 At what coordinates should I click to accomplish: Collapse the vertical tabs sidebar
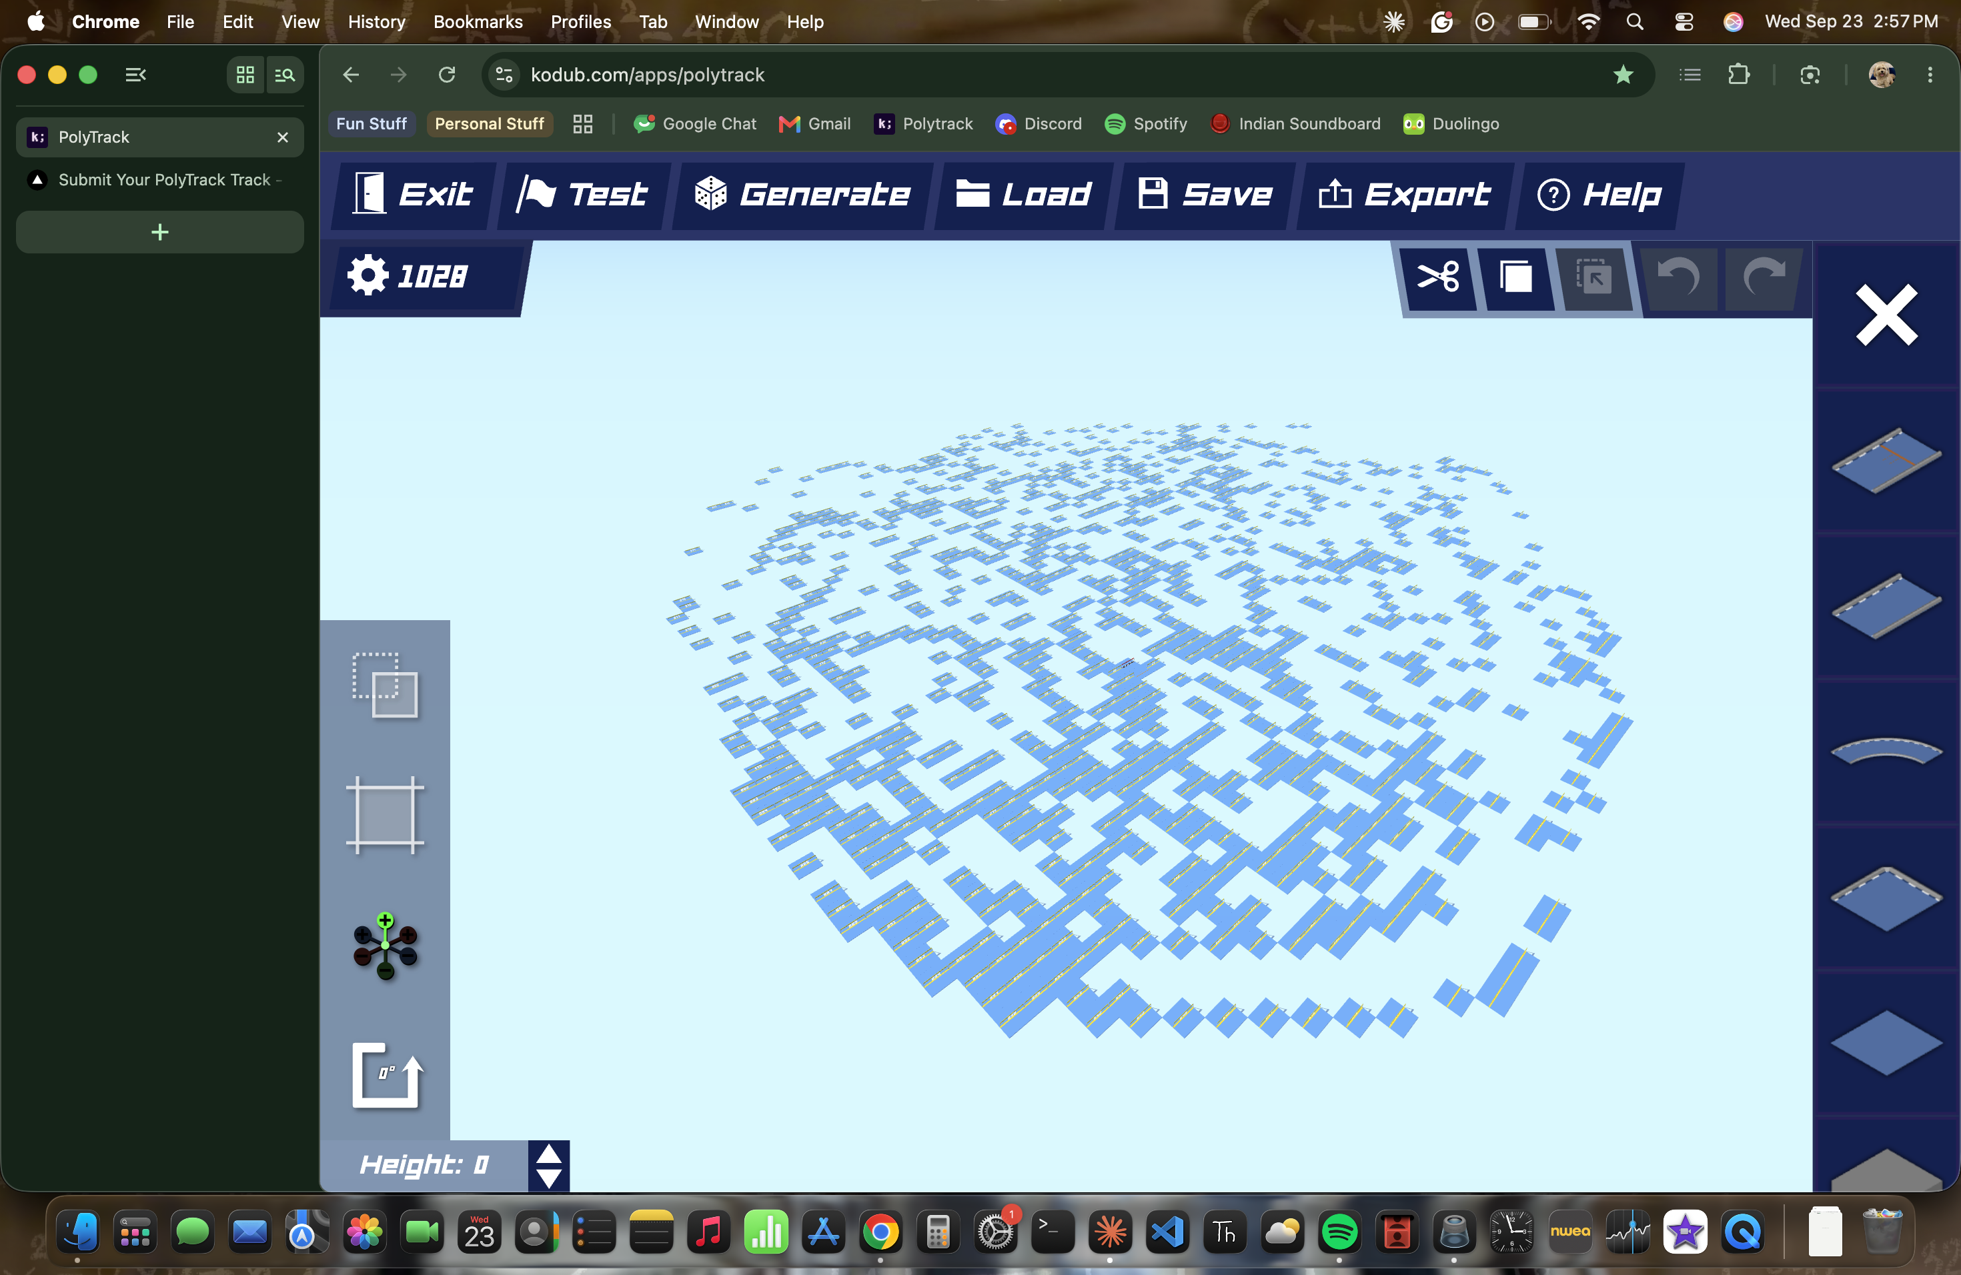[x=135, y=75]
